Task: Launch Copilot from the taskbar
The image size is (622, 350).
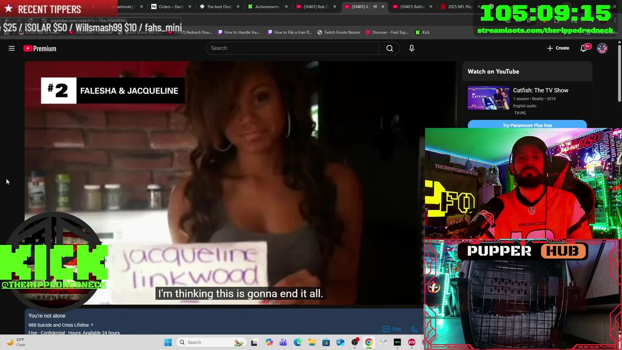Action: pyautogui.click(x=269, y=342)
